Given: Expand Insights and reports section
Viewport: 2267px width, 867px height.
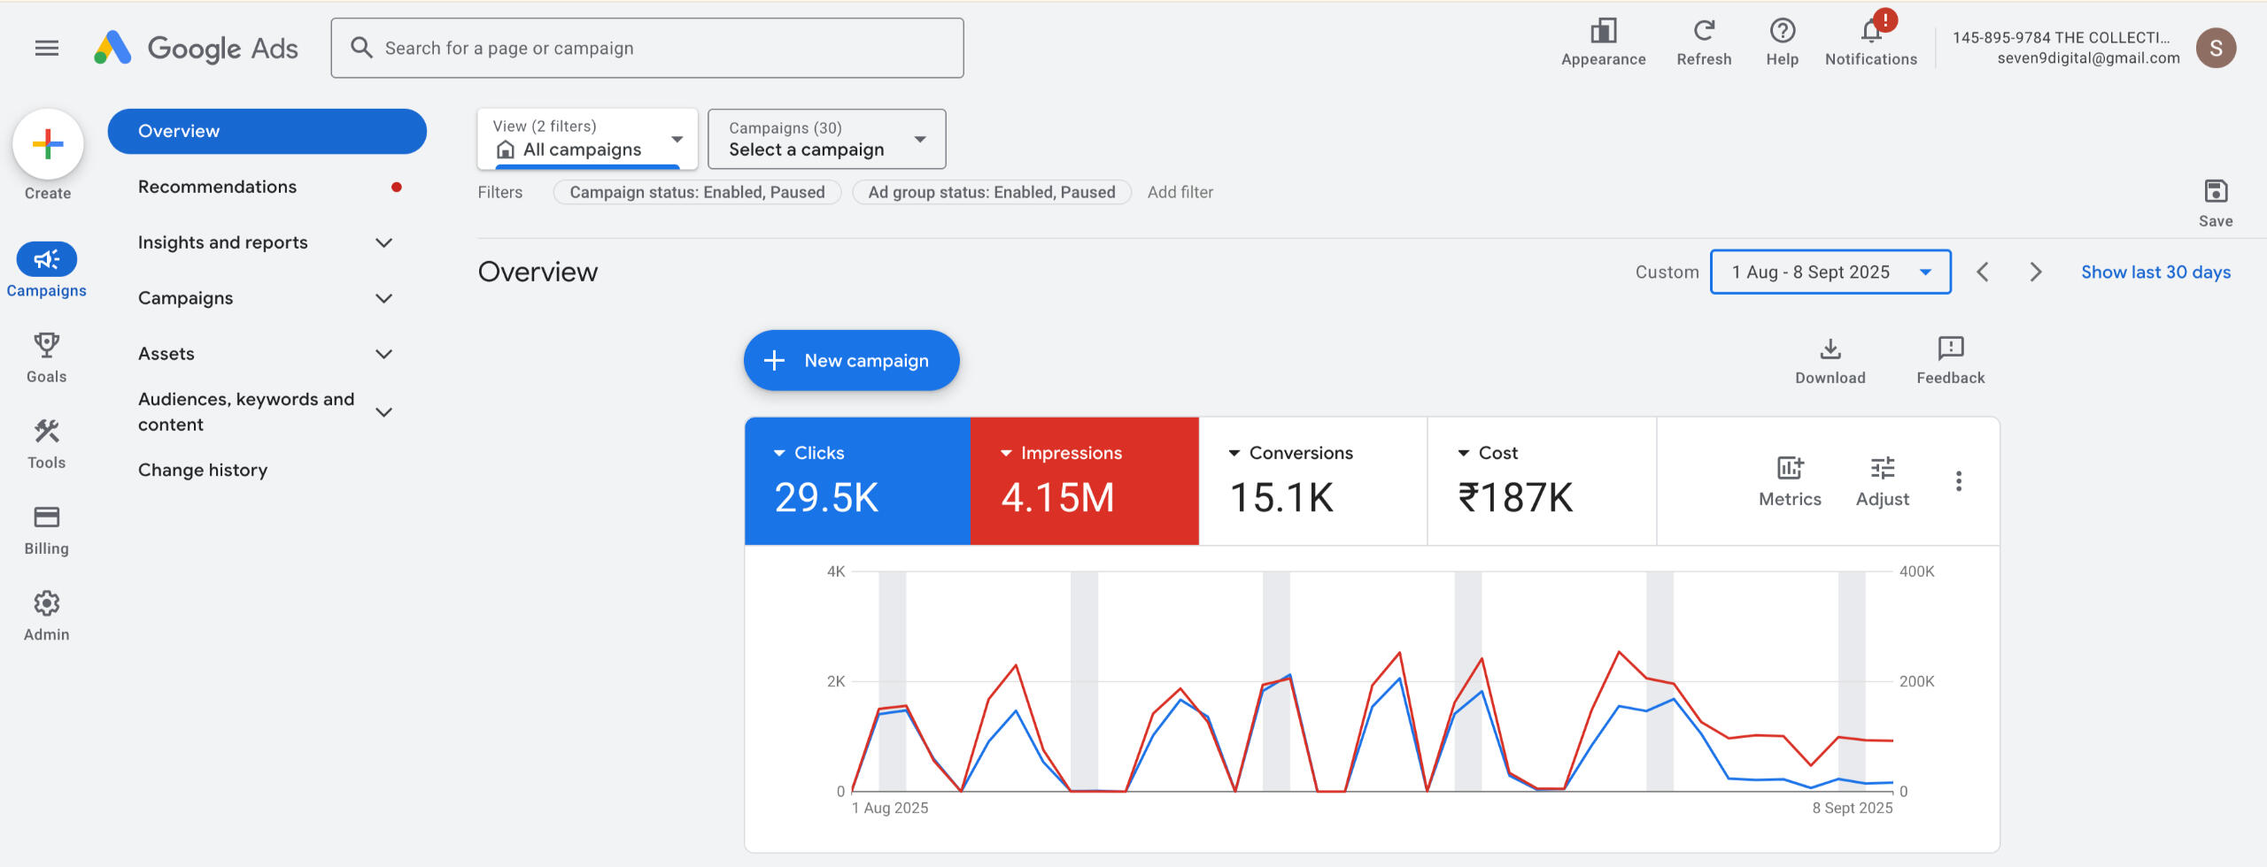Looking at the screenshot, I should pos(266,242).
